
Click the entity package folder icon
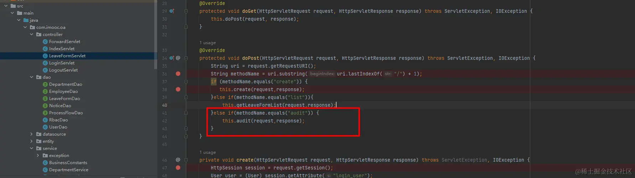tap(39, 141)
